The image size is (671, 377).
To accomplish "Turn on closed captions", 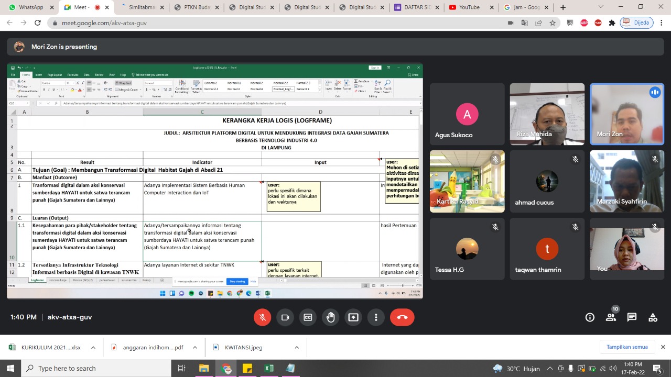I will click(308, 317).
